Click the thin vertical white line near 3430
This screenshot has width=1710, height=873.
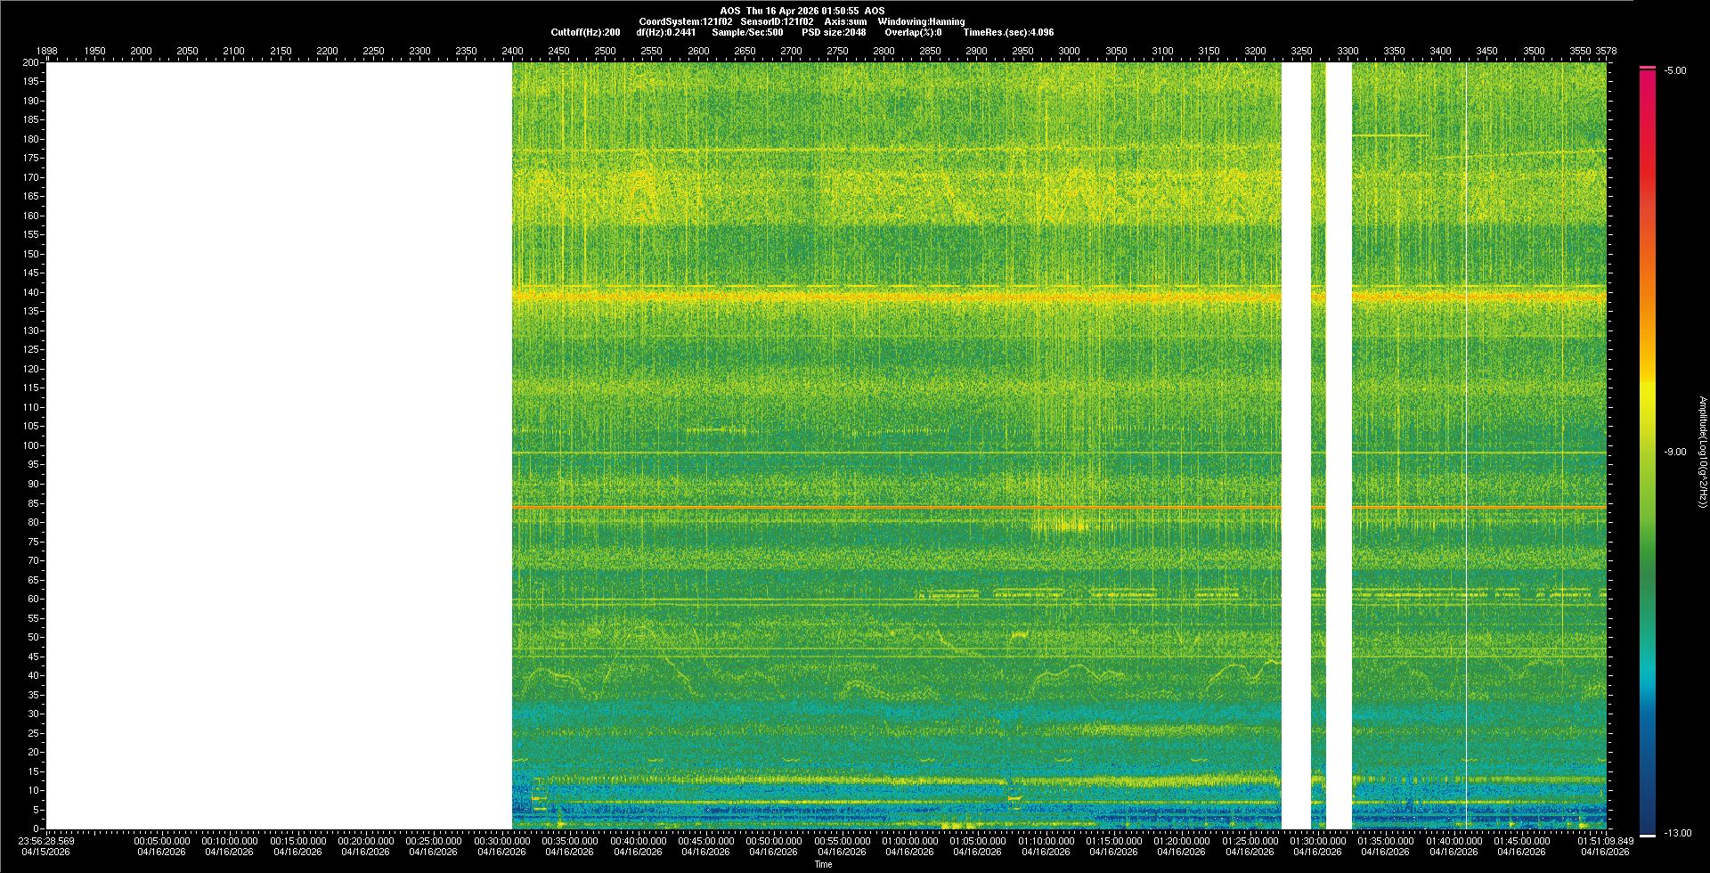pos(1467,445)
